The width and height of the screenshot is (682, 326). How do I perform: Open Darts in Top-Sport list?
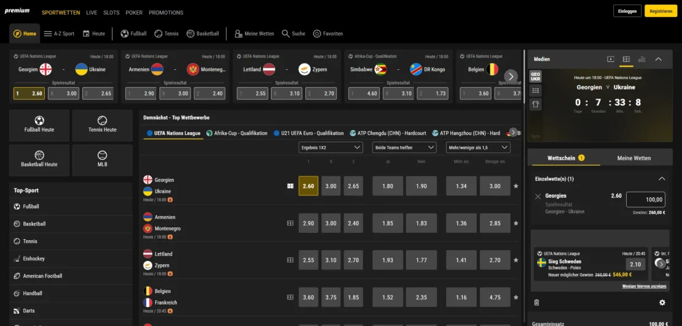[71, 311]
